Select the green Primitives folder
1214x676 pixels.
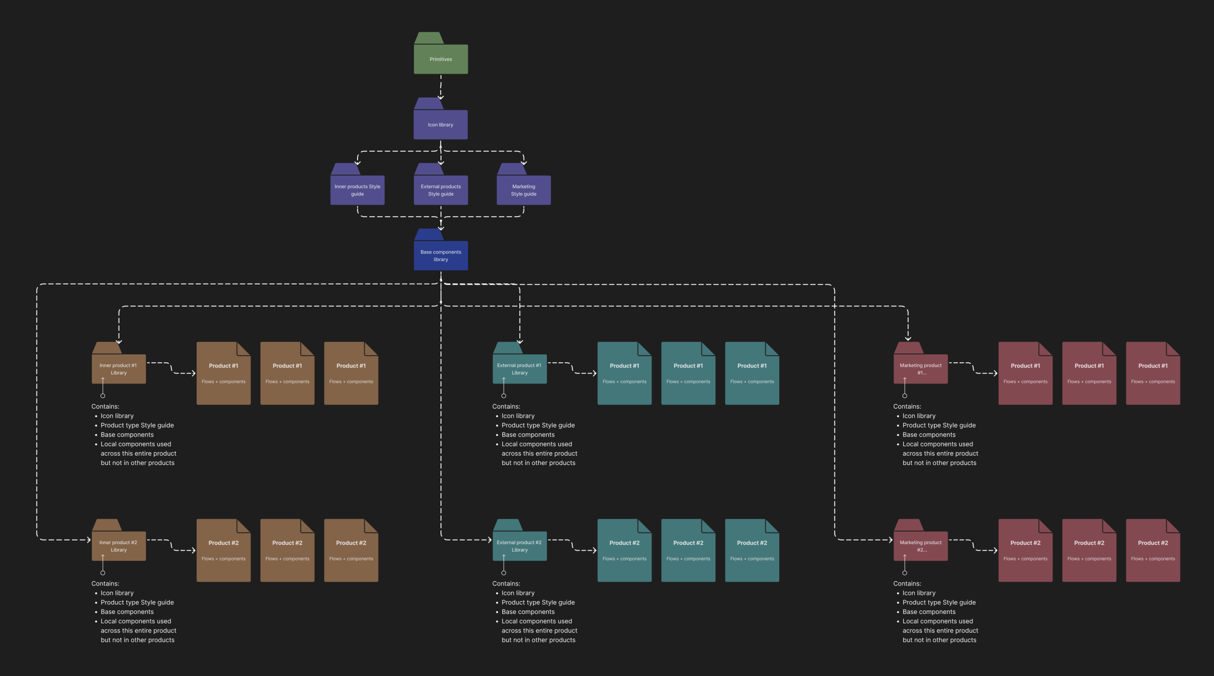click(x=441, y=59)
